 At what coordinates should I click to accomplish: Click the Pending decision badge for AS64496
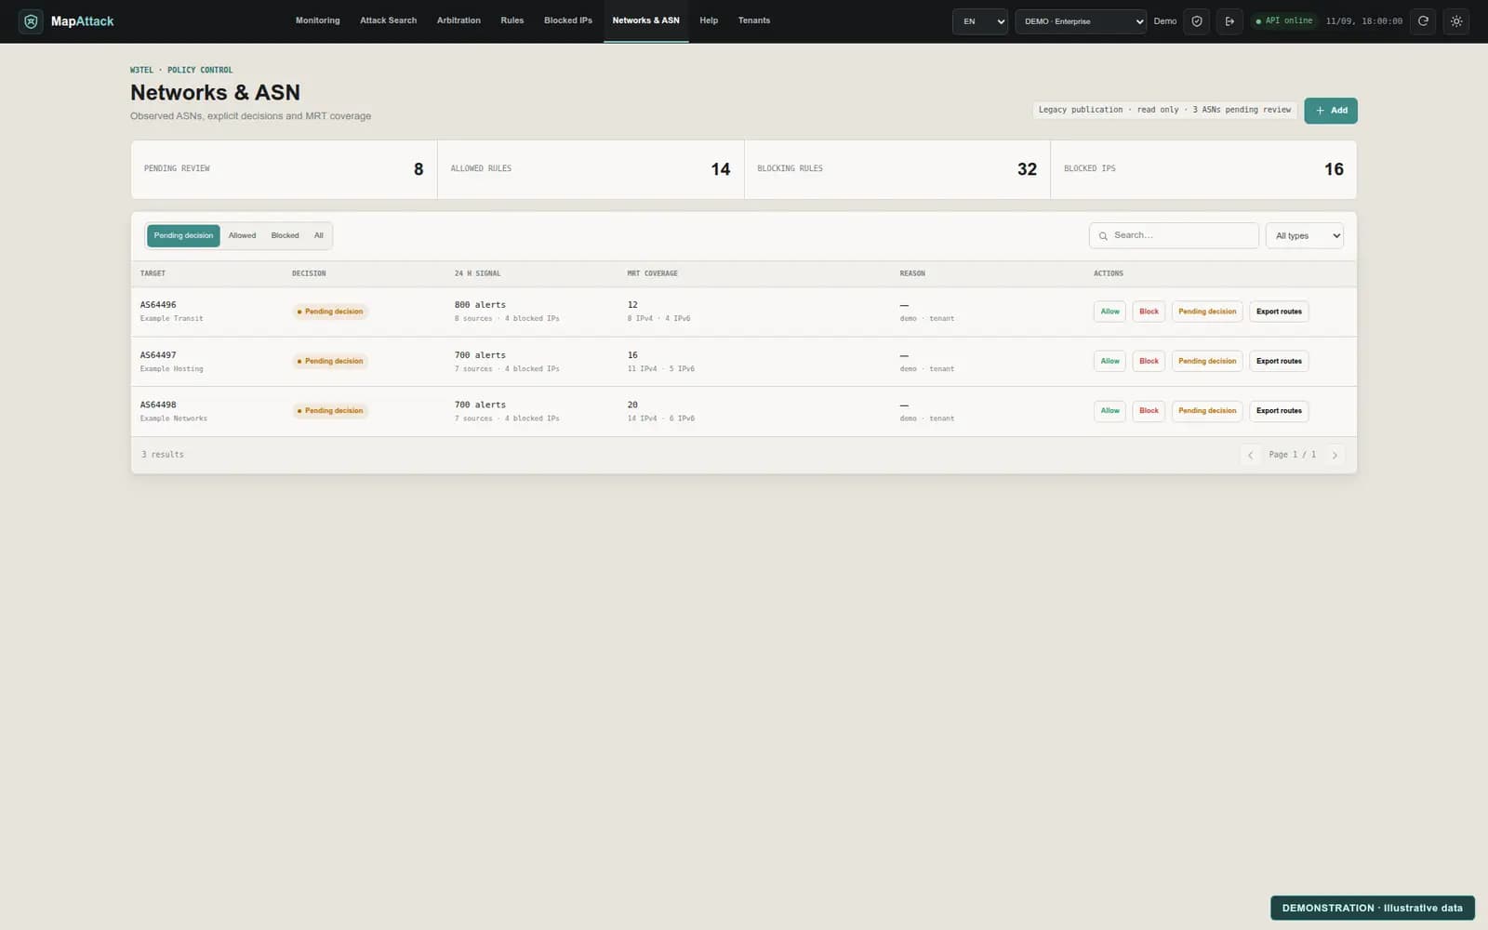click(x=330, y=312)
